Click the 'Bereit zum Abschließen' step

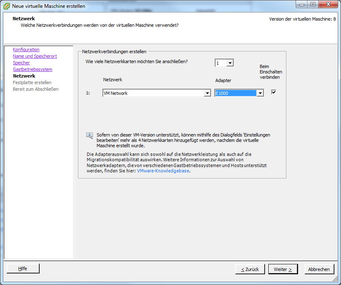[x=36, y=89]
